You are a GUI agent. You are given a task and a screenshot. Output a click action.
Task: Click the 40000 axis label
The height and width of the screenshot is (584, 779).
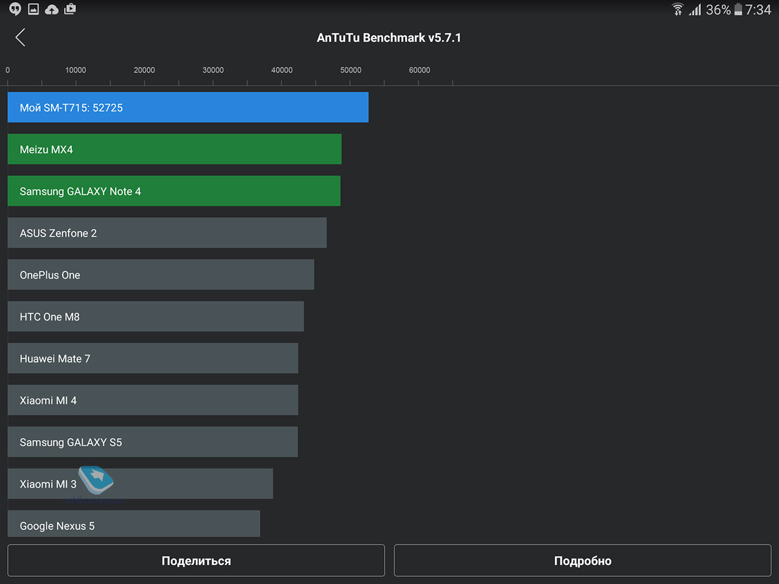pyautogui.click(x=282, y=70)
